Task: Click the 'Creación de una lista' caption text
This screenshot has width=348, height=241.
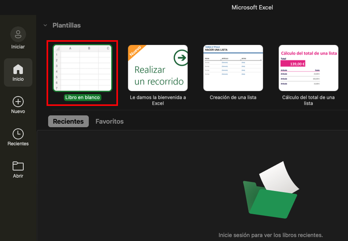Action: (233, 97)
